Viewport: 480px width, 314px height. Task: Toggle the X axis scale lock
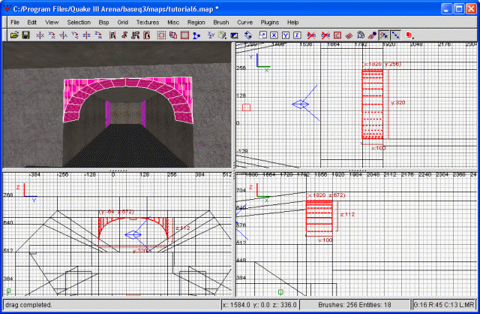[274, 35]
